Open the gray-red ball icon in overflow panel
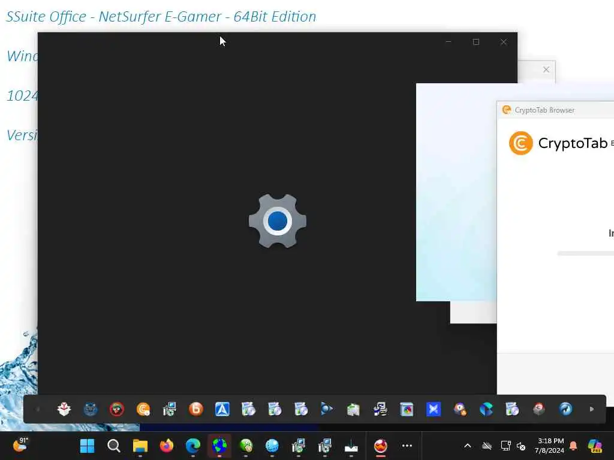Image resolution: width=614 pixels, height=460 pixels. point(539,409)
